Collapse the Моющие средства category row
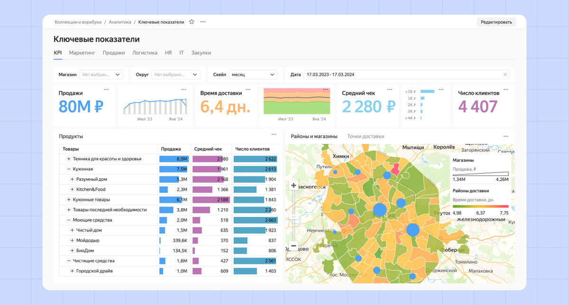The width and height of the screenshot is (569, 305). click(69, 220)
